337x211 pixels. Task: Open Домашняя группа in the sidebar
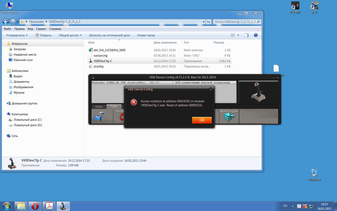pos(24,103)
